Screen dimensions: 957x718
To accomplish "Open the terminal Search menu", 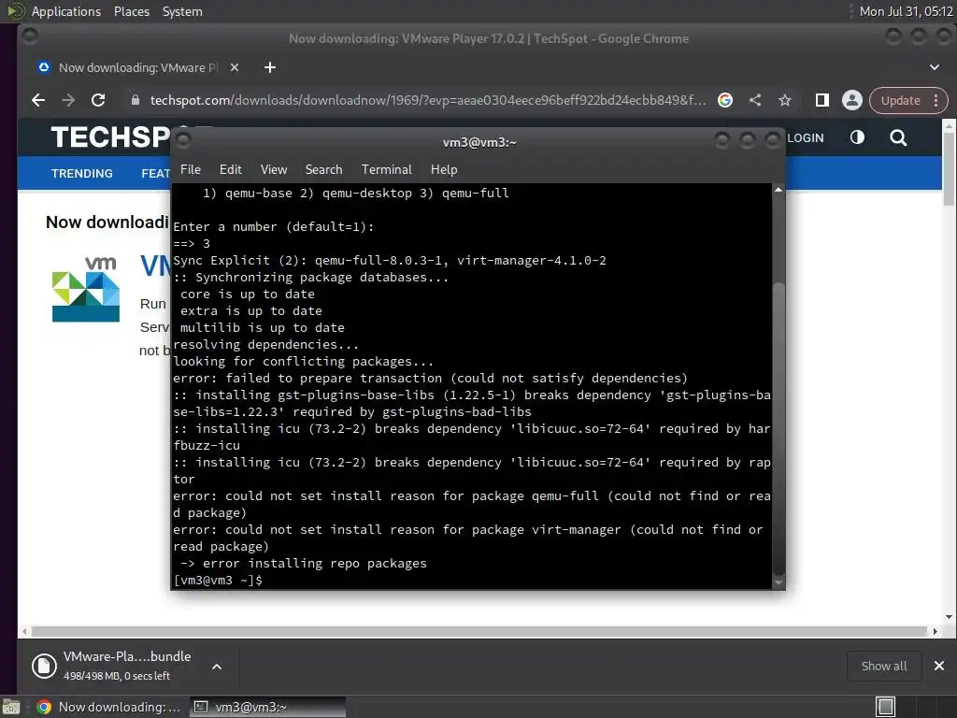I will point(323,170).
